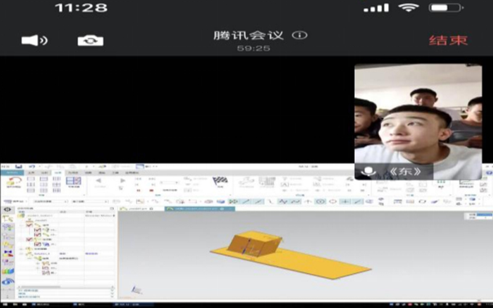The image size is (493, 308).
Task: Uncheck the second child checkbox under top group
Action: 37,235
